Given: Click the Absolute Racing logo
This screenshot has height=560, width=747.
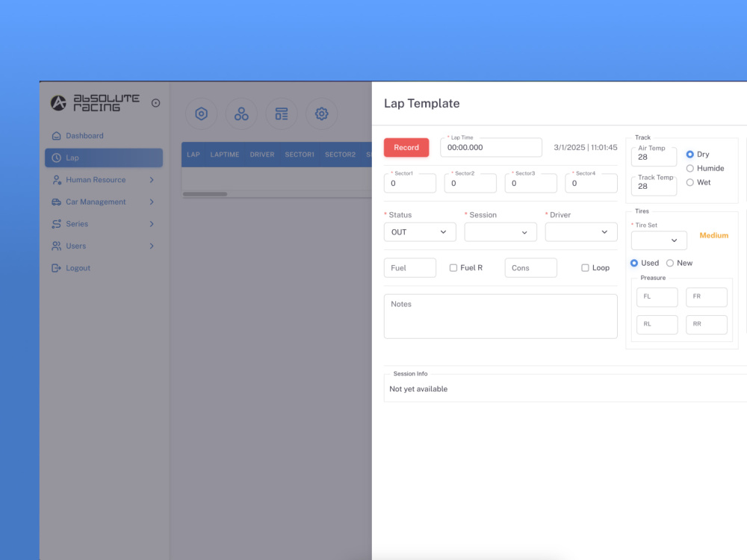Looking at the screenshot, I should pyautogui.click(x=95, y=103).
